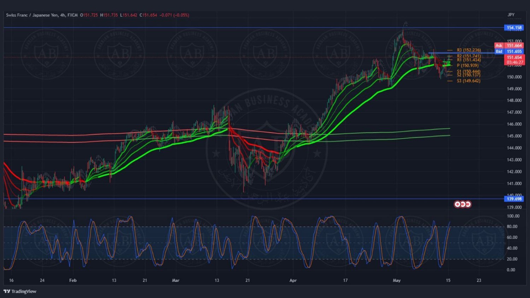Click the 60.00 stochastic axis label

coord(512,237)
